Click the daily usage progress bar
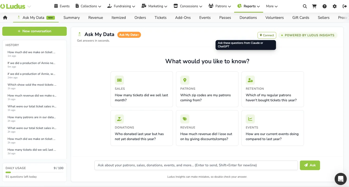 (34, 172)
